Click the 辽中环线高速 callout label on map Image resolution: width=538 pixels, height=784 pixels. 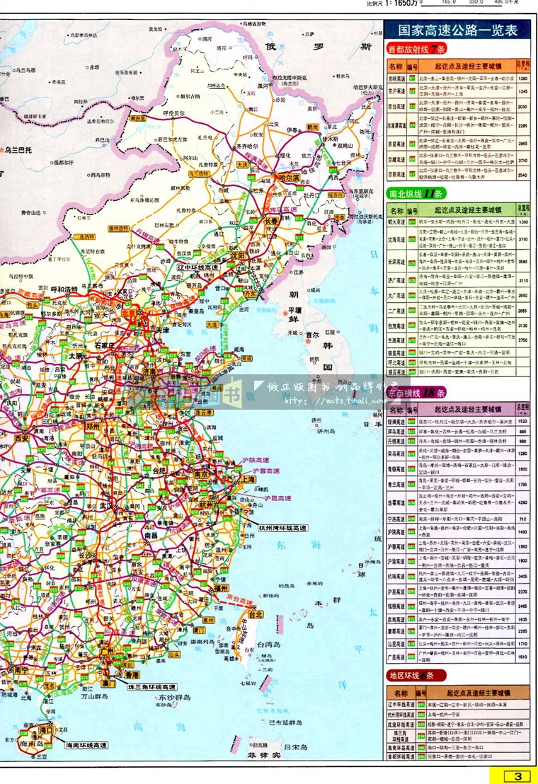click(x=198, y=268)
